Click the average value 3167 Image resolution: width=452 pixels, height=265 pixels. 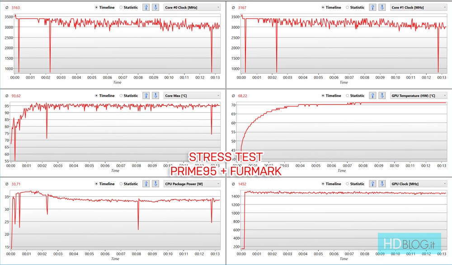pyautogui.click(x=242, y=8)
